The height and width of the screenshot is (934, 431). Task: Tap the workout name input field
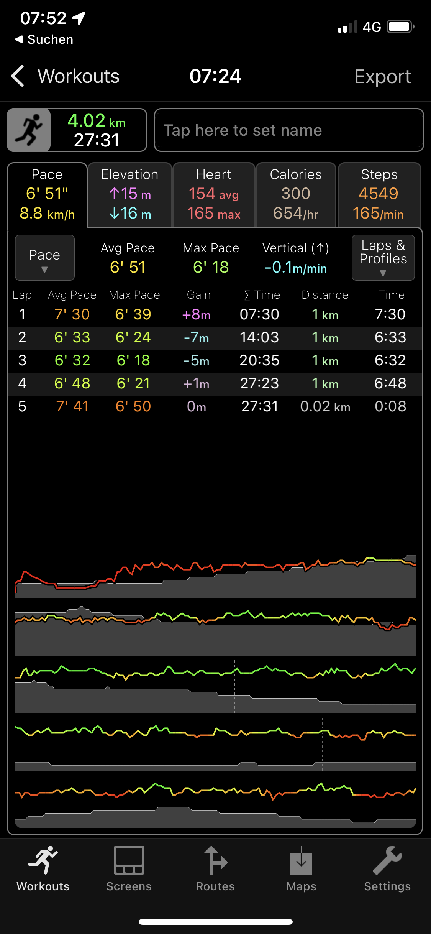(x=289, y=130)
